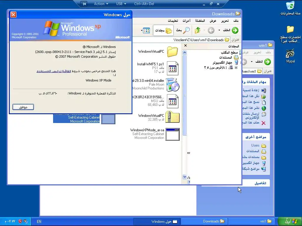This screenshot has height=226, width=302.
Task: Click the Search magnifier in Downloads toolbar
Action: pos(186,30)
